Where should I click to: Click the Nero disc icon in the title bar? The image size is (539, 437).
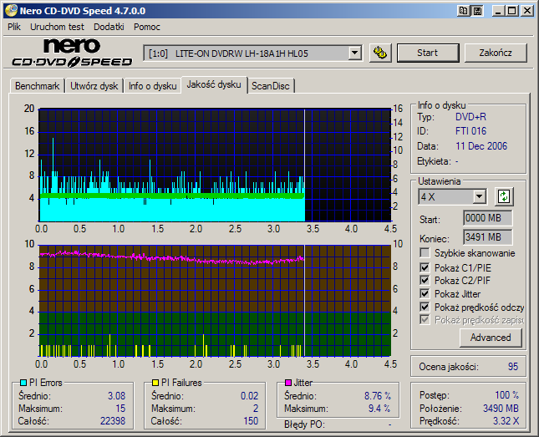click(x=11, y=11)
